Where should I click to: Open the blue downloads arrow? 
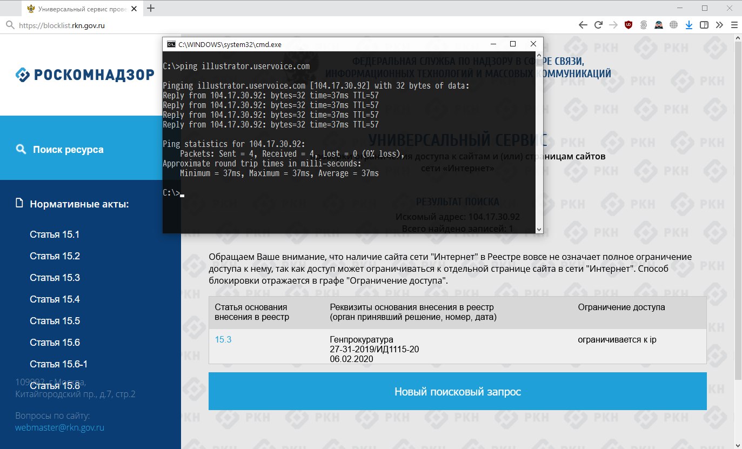click(x=689, y=25)
